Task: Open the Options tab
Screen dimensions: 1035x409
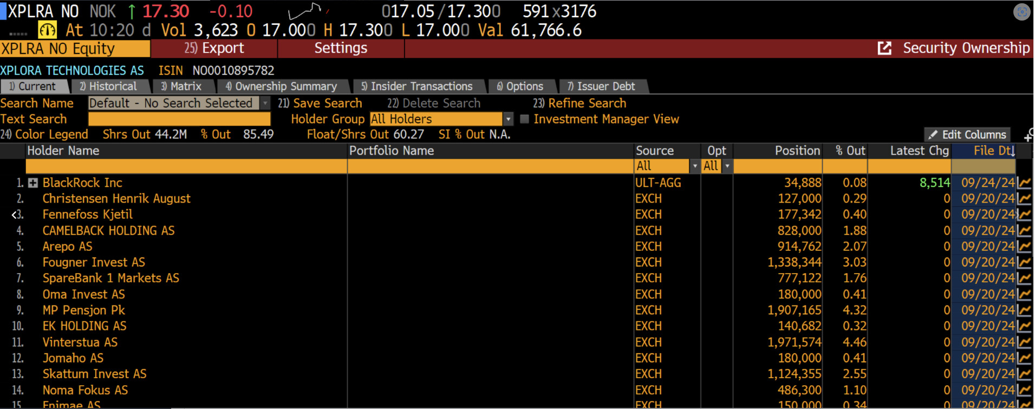Action: [x=522, y=86]
